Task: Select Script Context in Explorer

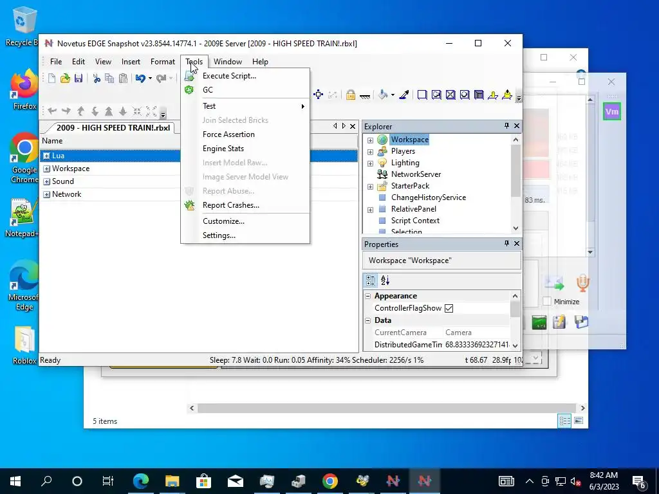Action: (x=415, y=221)
